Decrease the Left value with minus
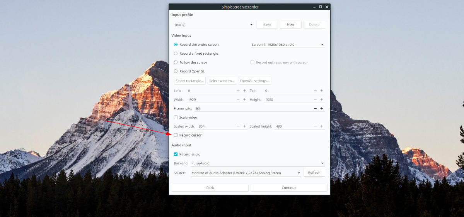This screenshot has height=217, width=464. (x=238, y=91)
